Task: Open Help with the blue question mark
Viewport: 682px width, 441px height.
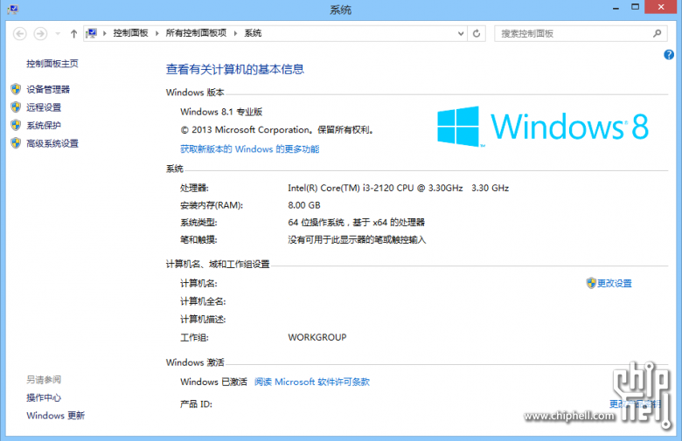Action: point(669,55)
